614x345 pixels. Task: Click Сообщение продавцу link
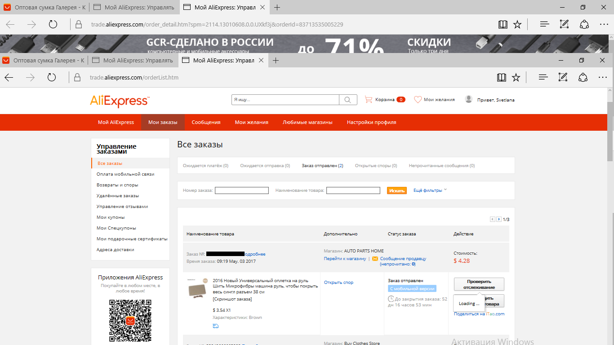point(403,259)
